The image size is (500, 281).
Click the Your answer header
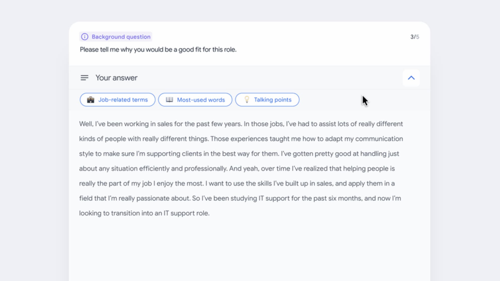point(116,78)
